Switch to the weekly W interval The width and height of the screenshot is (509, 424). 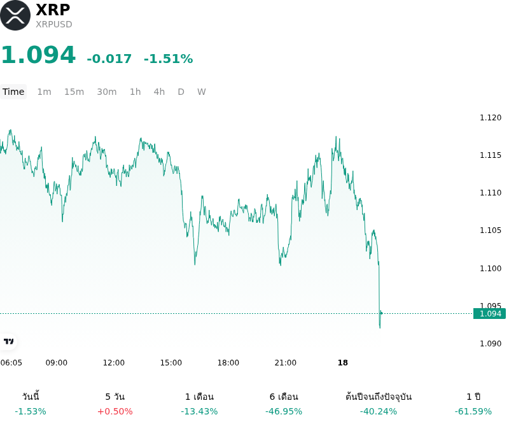click(201, 92)
